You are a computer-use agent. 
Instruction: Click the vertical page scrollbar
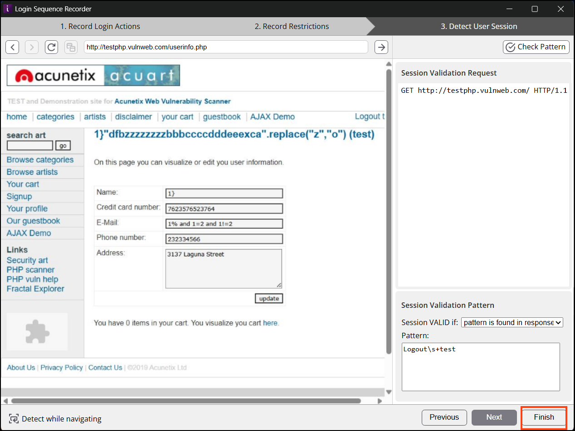[x=389, y=226]
